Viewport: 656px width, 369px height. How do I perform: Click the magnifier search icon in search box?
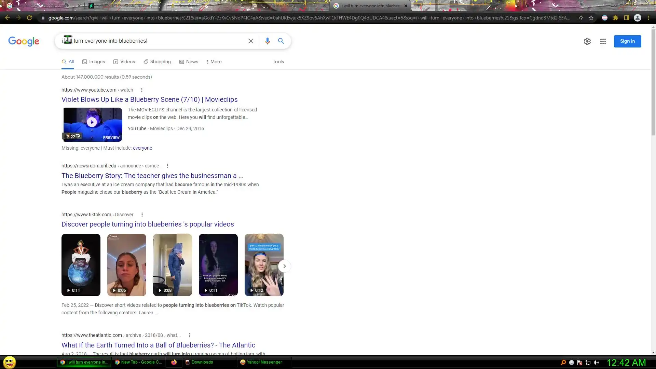[281, 41]
